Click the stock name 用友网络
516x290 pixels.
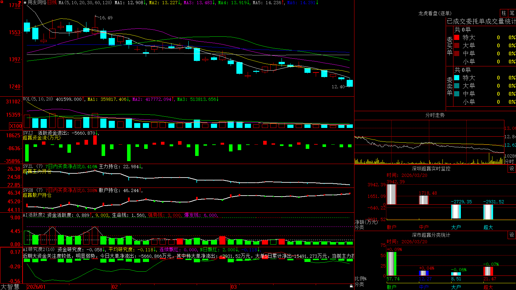tap(37, 3)
